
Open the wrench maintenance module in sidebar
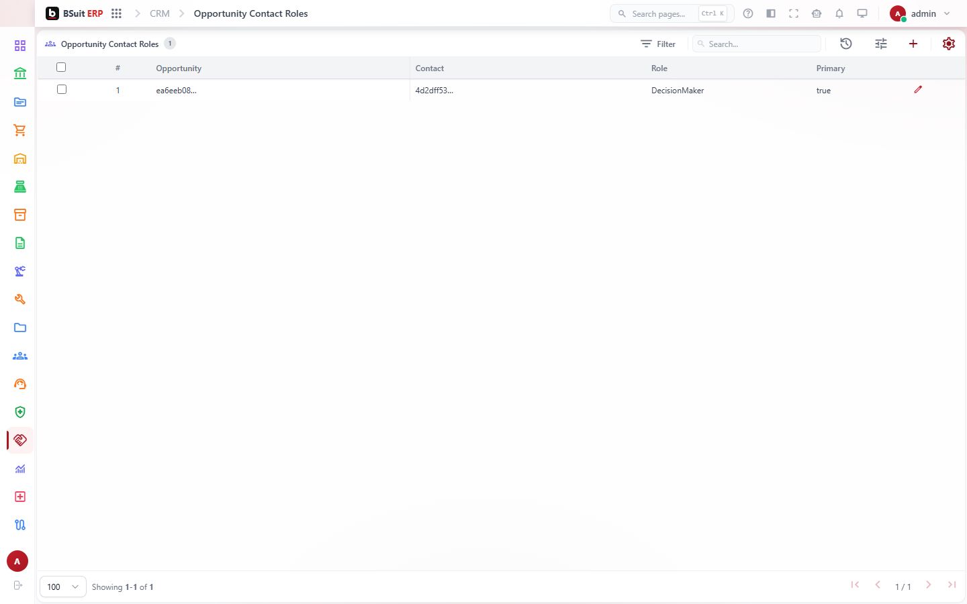pyautogui.click(x=20, y=299)
